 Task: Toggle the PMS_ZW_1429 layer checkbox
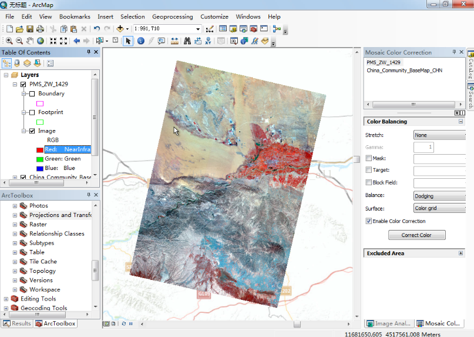tap(23, 84)
